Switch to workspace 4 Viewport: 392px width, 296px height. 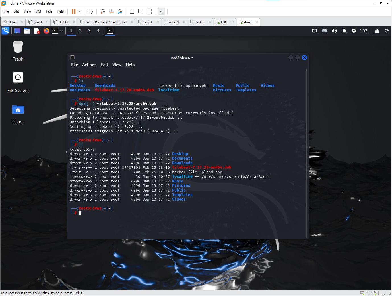click(98, 31)
